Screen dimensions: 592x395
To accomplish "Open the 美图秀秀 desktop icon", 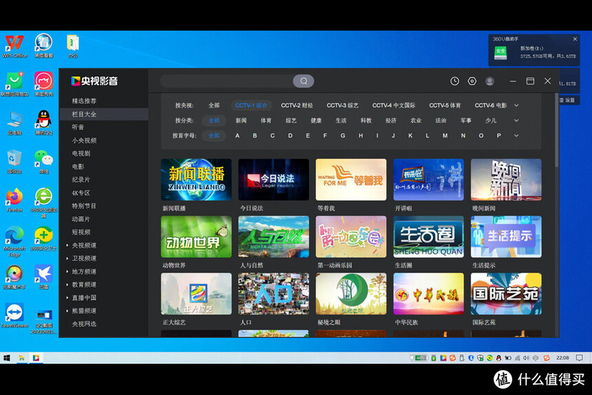I will 44,85.
